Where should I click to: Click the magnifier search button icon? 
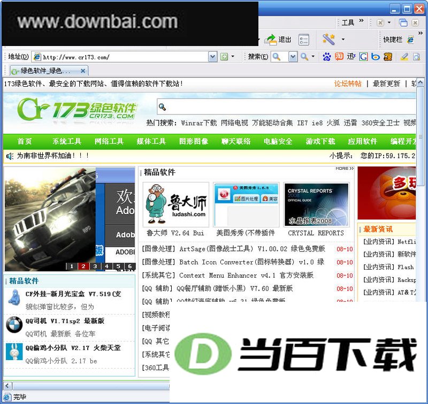click(x=304, y=57)
